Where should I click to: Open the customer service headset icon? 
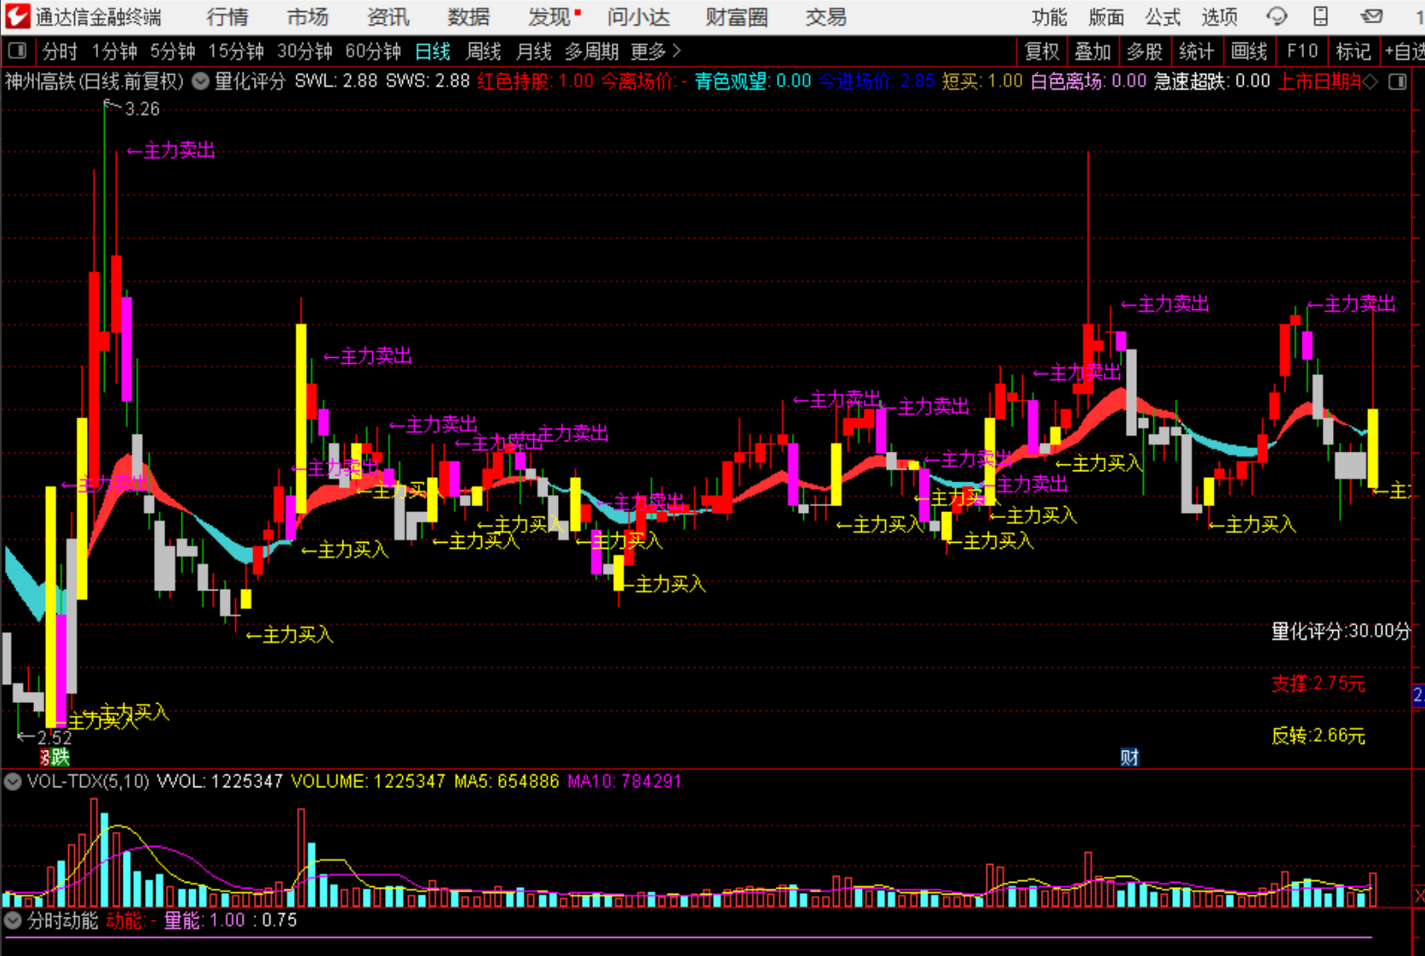click(1276, 16)
